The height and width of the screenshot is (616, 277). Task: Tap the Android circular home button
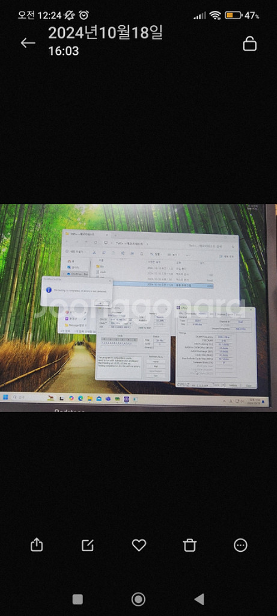click(138, 599)
